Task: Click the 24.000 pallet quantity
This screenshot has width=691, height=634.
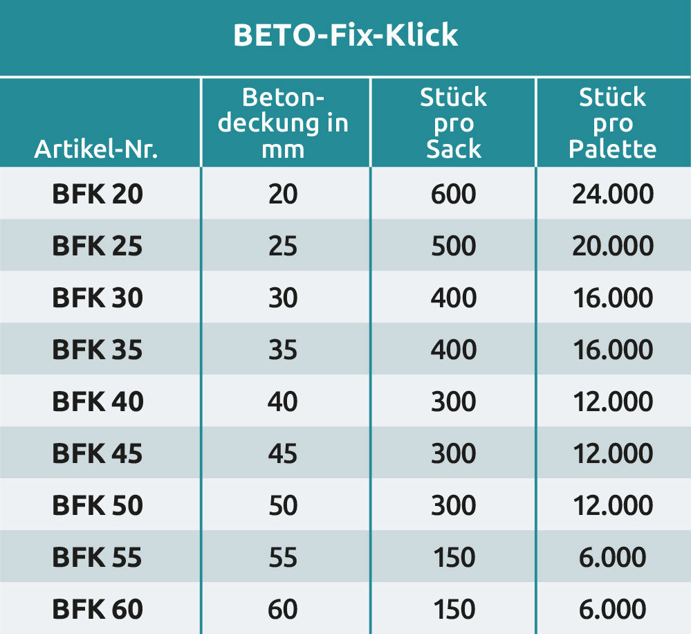Action: tap(612, 194)
